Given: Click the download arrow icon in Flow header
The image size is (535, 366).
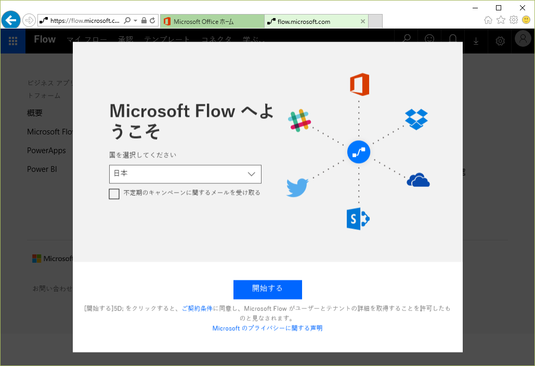Looking at the screenshot, I should [x=476, y=41].
